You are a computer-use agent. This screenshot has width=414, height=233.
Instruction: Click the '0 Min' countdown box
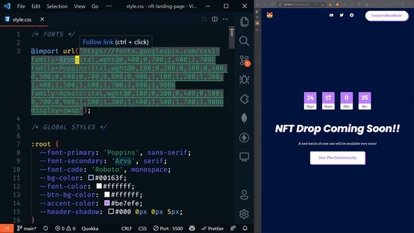[347, 101]
